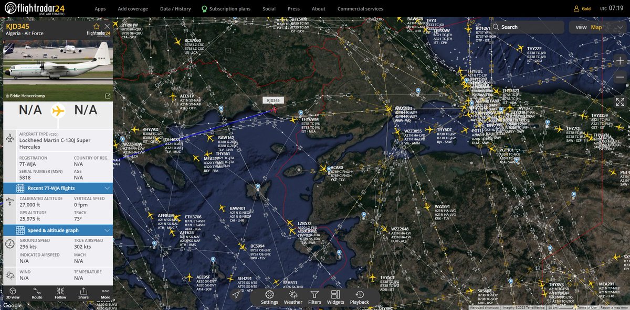630x310 pixels.
Task: Click the Gold account label
Action: point(586,9)
